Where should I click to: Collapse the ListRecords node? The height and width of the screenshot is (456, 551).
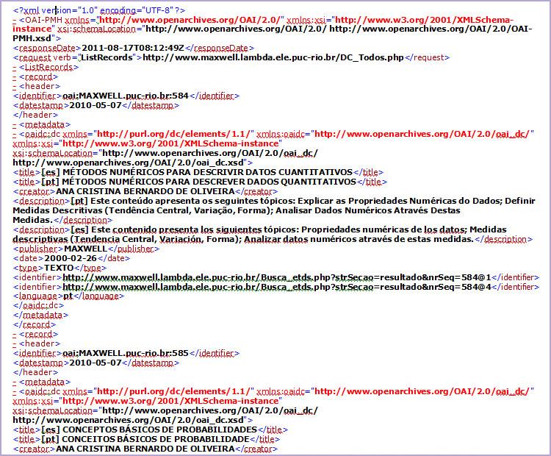pyautogui.click(x=15, y=67)
